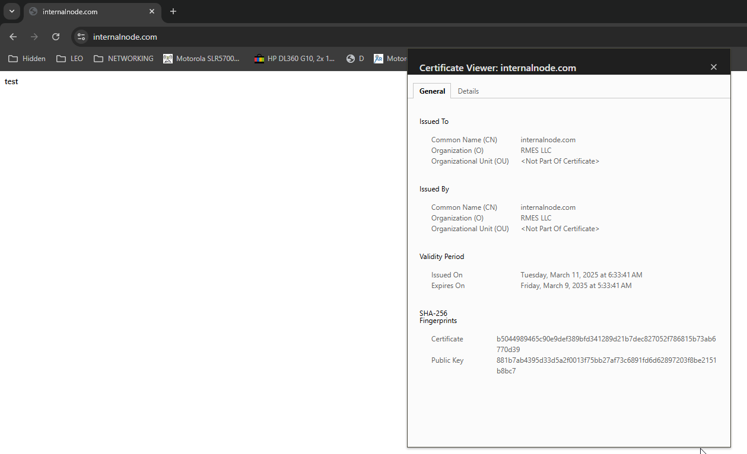Open the bookmark labeled D with globe icon
The image size is (747, 454).
coord(355,59)
